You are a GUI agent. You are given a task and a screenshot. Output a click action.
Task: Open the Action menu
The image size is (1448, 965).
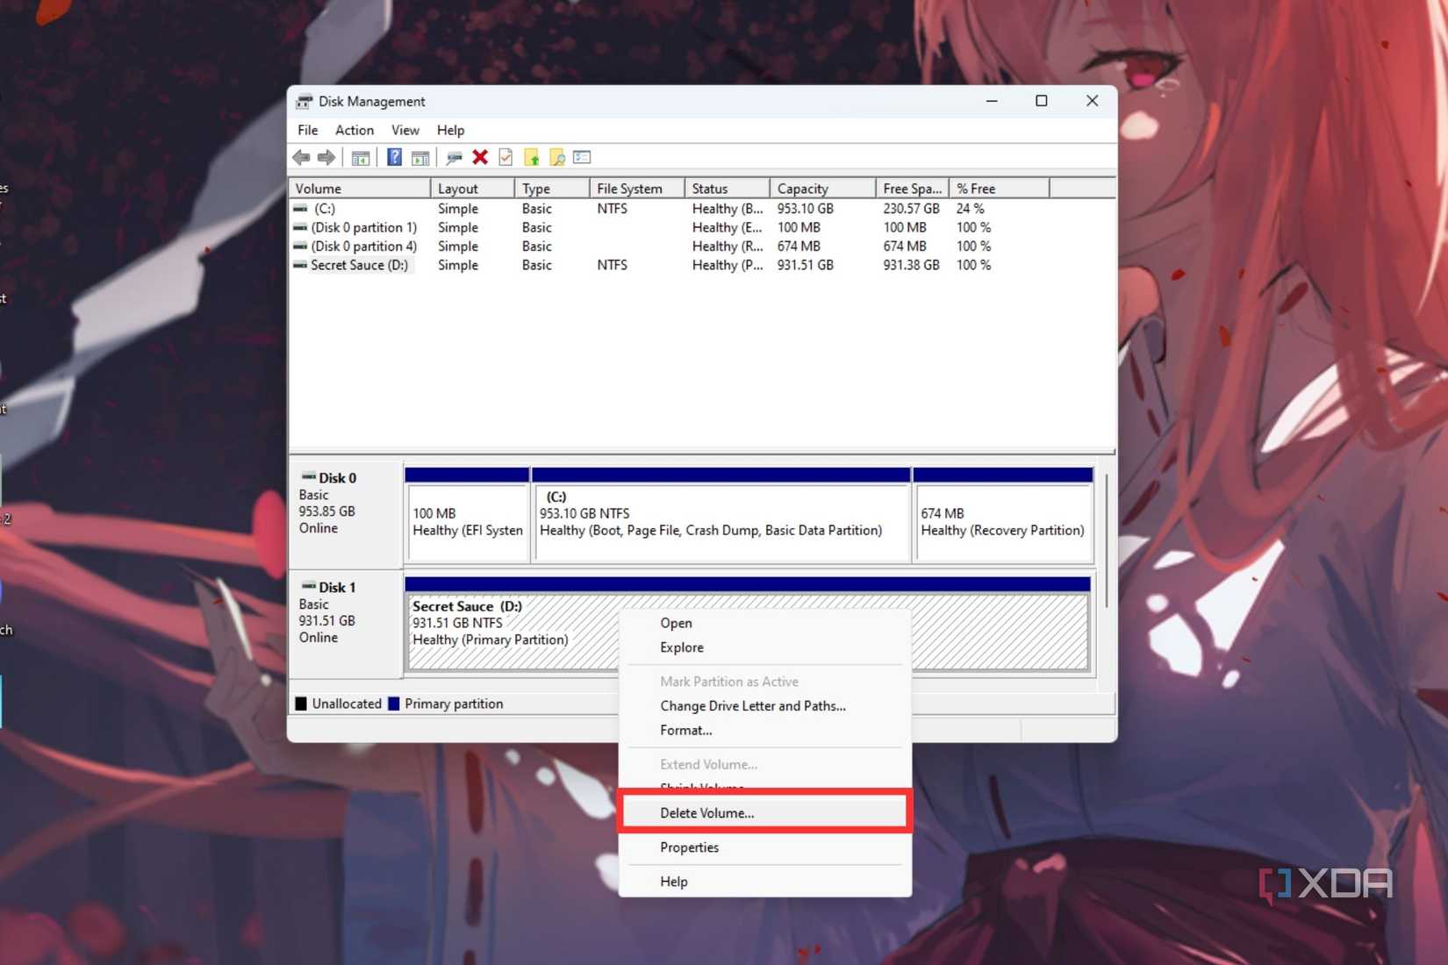click(x=354, y=130)
